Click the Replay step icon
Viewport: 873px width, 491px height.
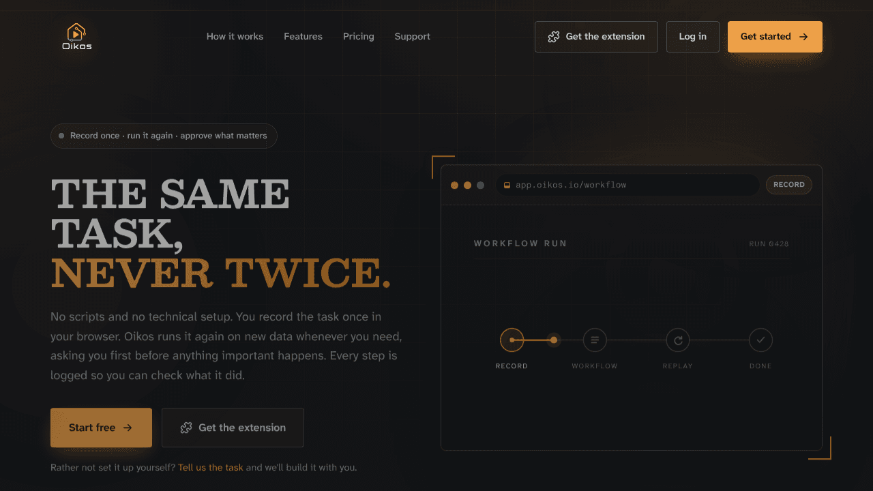[x=678, y=340]
